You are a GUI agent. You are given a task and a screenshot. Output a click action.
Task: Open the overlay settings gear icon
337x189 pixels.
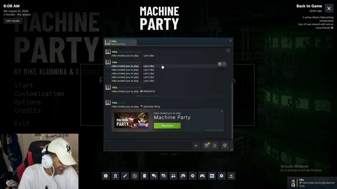tap(221, 176)
